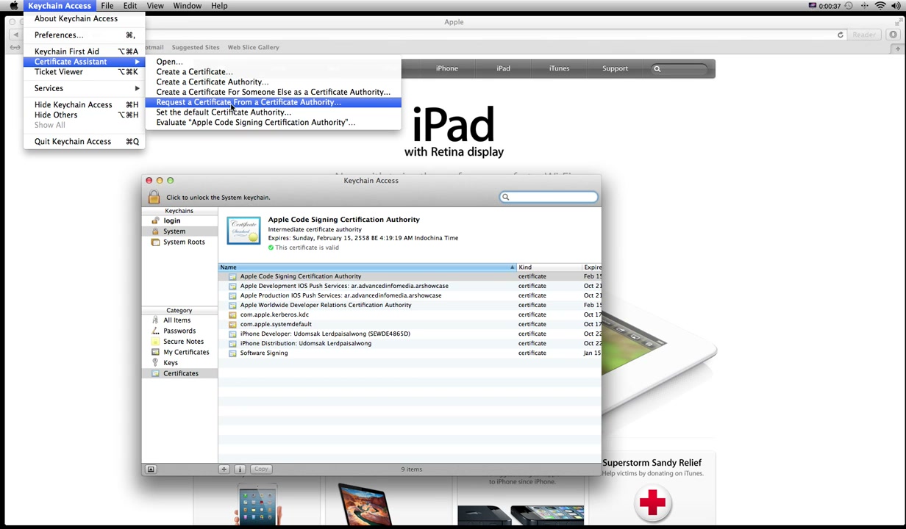The height and width of the screenshot is (529, 906).
Task: Open the Apple menu
Action: [x=13, y=6]
